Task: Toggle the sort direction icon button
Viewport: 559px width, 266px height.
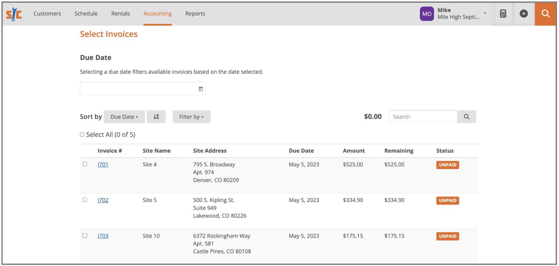Action: point(156,117)
